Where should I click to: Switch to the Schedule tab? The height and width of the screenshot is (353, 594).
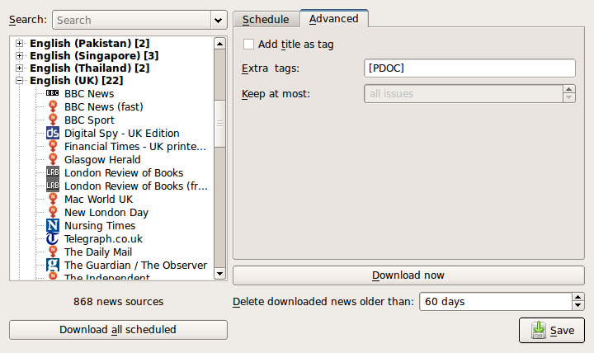pos(266,19)
